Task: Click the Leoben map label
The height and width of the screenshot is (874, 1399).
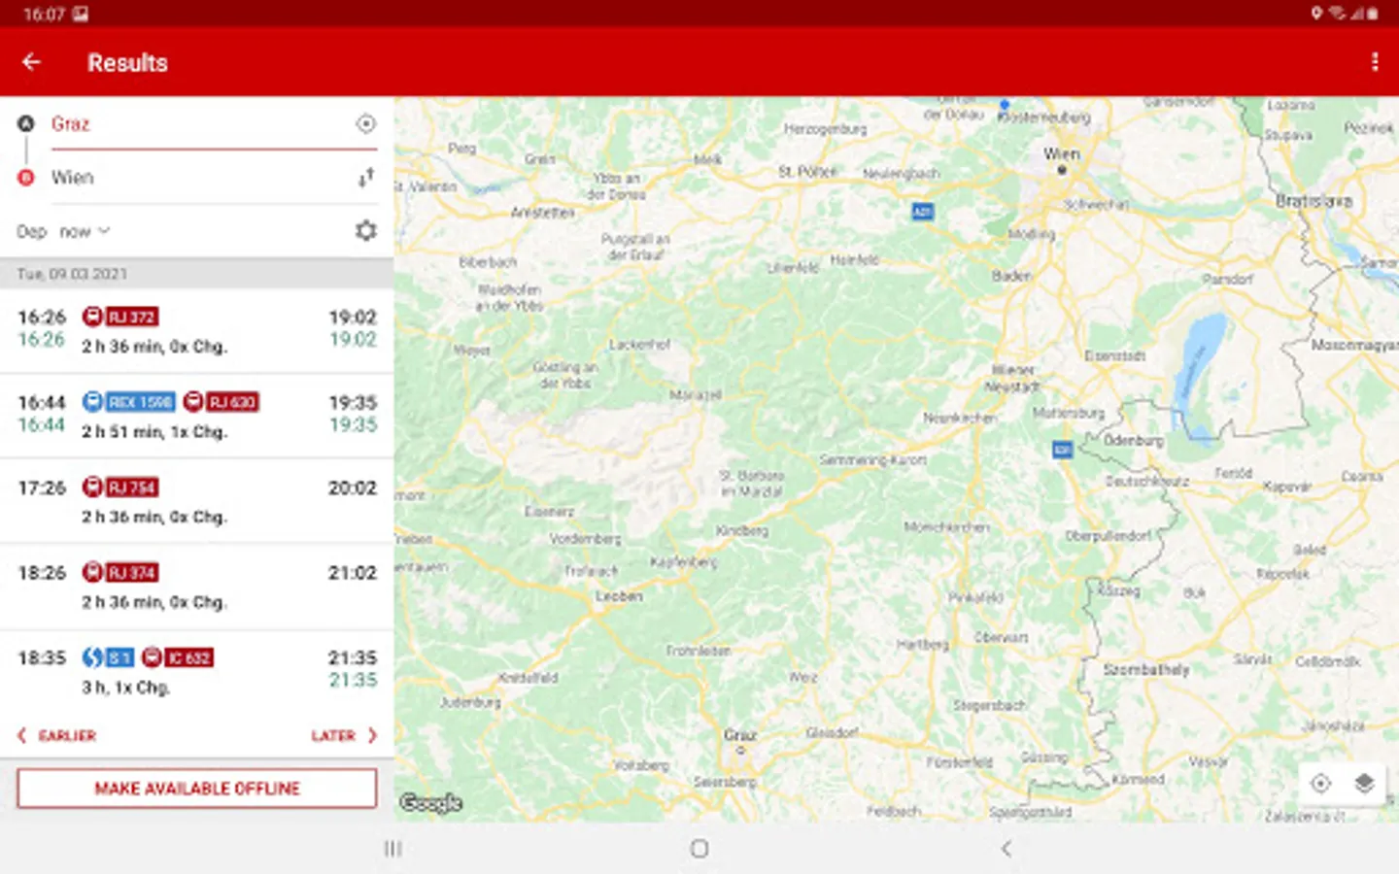Action: click(619, 596)
